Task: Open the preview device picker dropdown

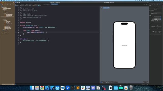Action: [113, 82]
